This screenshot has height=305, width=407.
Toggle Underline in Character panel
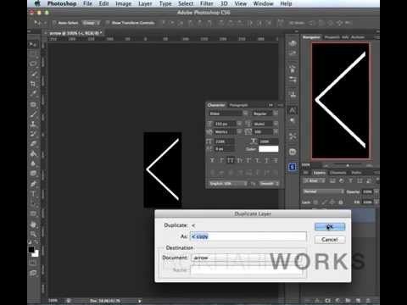coord(266,160)
